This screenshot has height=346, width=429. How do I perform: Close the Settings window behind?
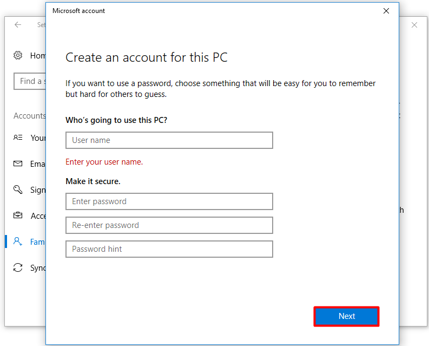414,25
